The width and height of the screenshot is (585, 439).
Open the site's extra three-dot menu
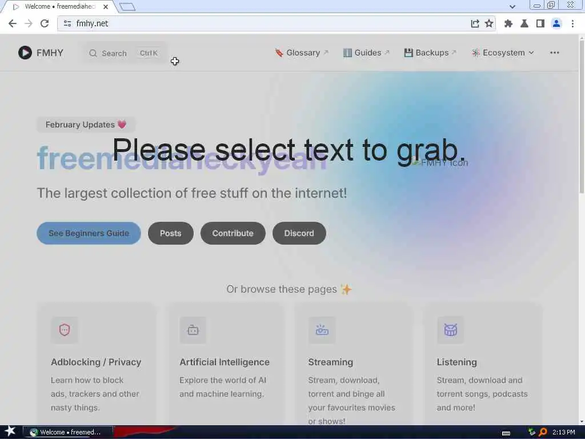point(554,53)
